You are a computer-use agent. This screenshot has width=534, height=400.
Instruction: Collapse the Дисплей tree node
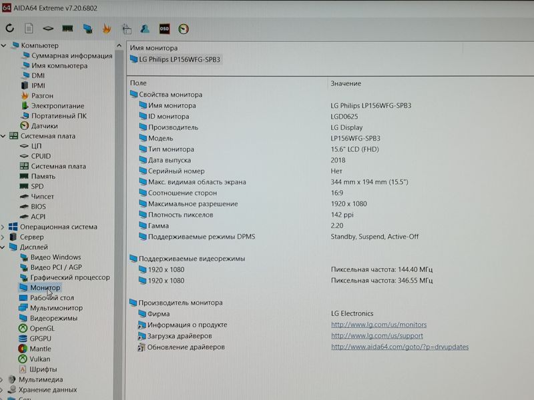(x=3, y=247)
